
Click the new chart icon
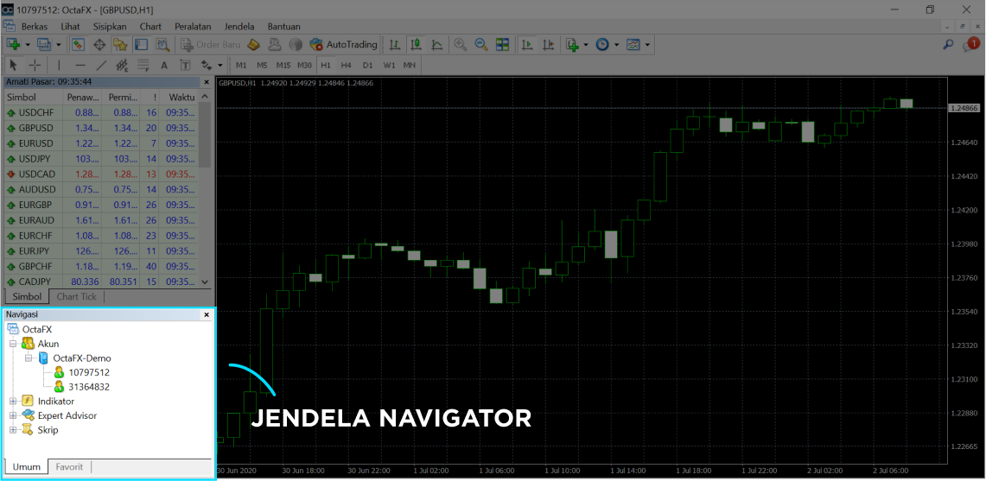[14, 44]
